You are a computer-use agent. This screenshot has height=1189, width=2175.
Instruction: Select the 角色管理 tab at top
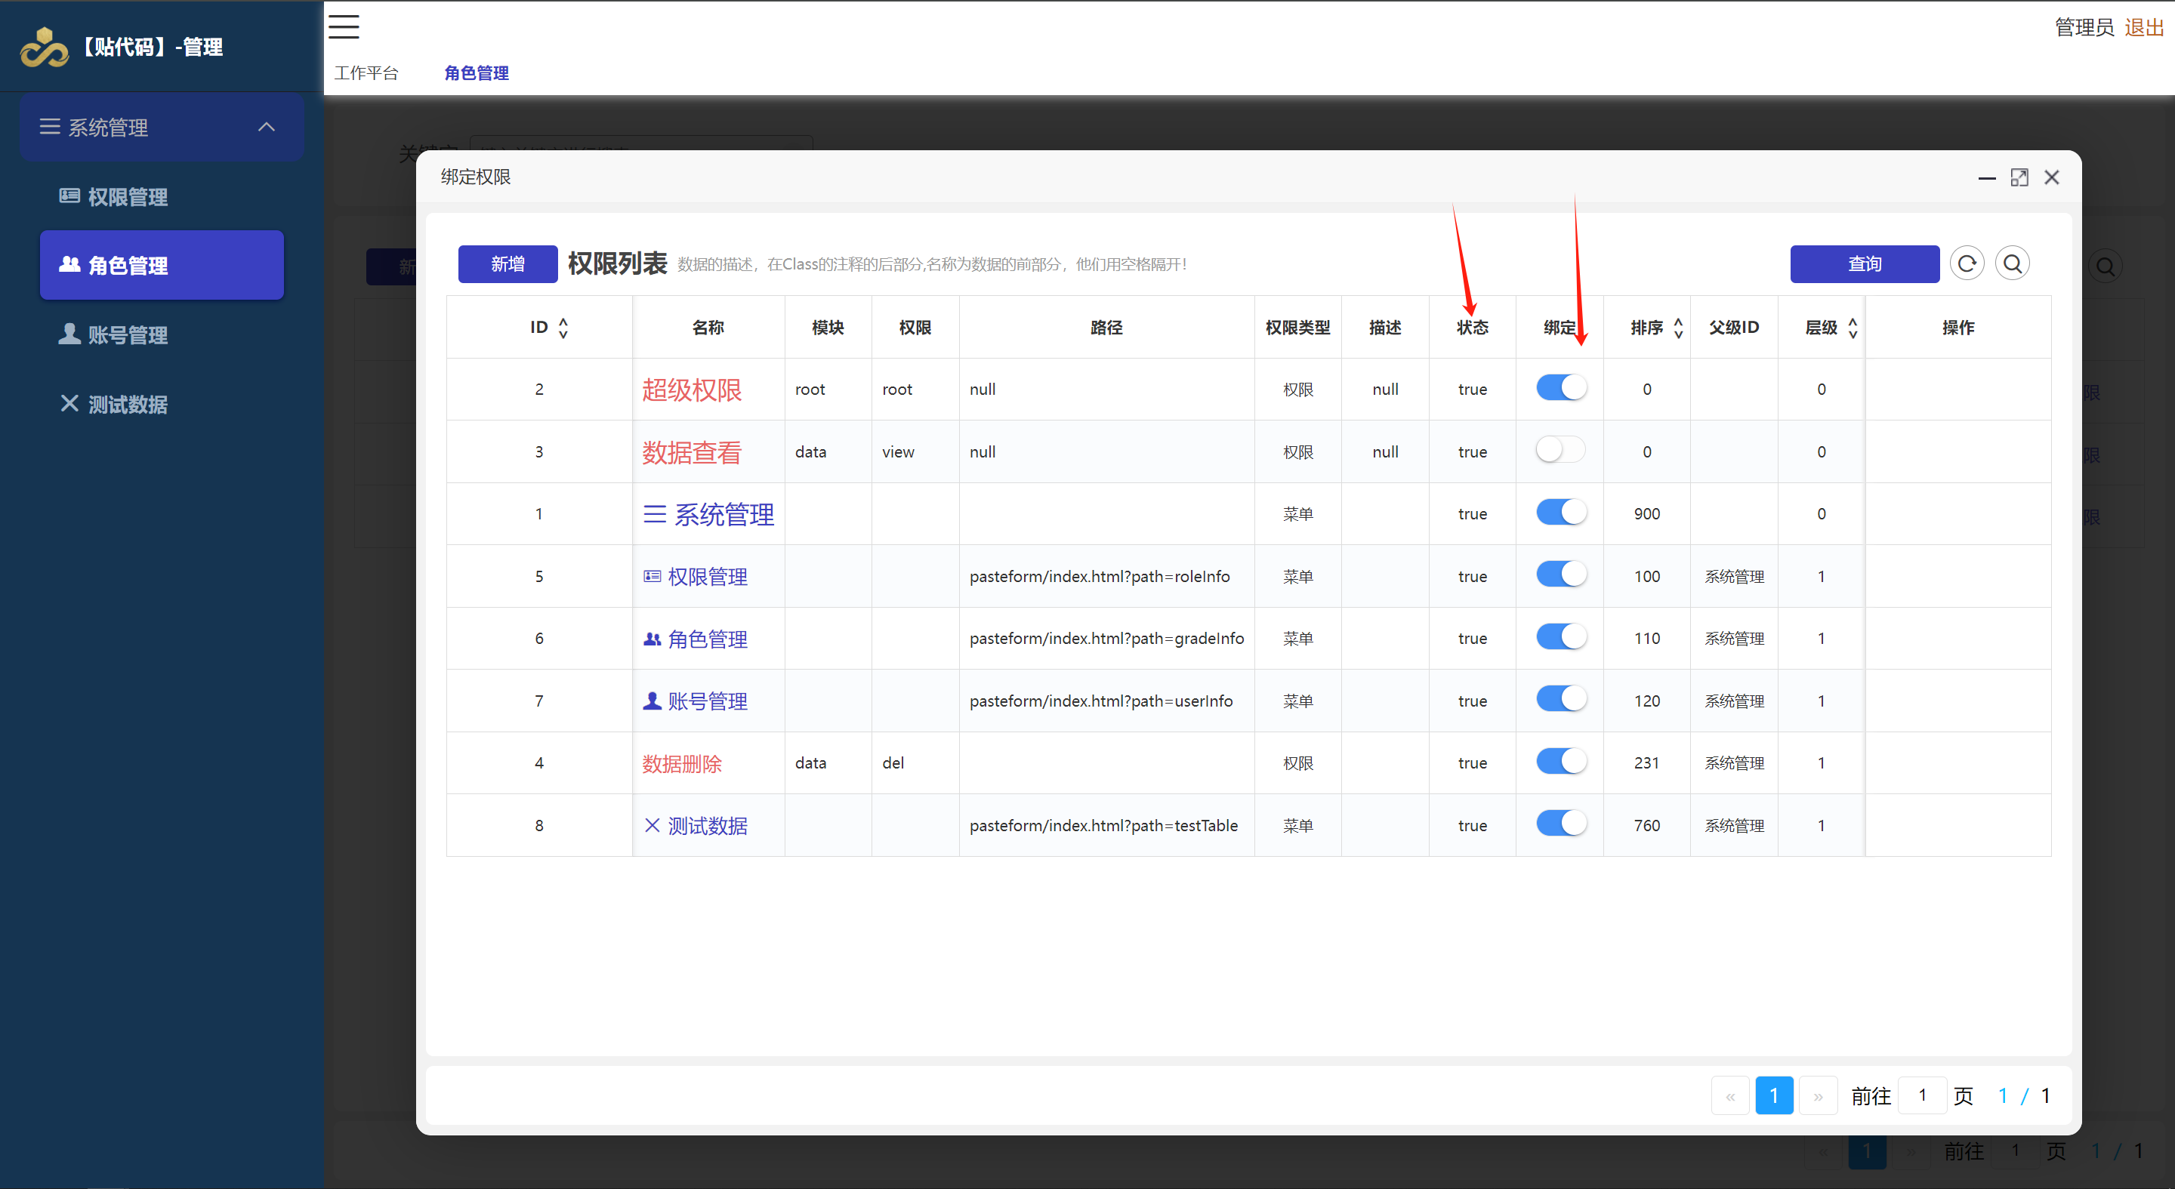[477, 73]
